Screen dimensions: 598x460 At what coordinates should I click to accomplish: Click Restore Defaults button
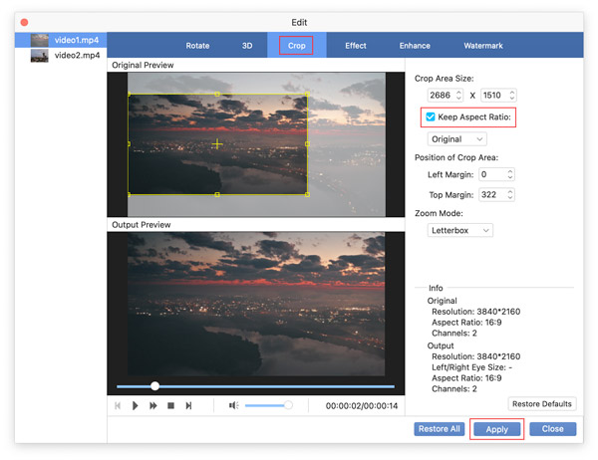(542, 404)
